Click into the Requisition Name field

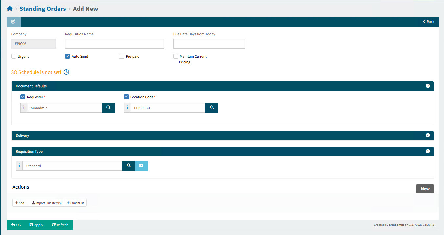pos(114,44)
